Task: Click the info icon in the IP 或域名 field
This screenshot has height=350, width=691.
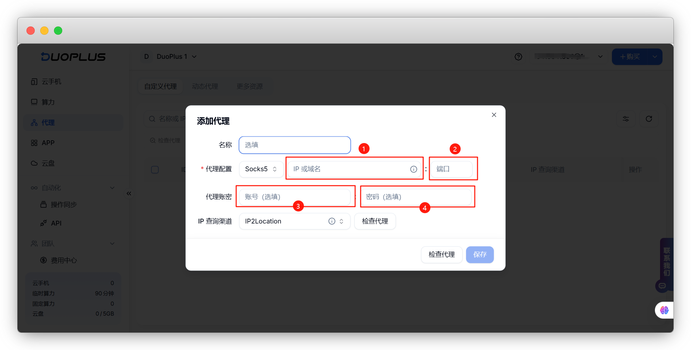Action: (414, 169)
